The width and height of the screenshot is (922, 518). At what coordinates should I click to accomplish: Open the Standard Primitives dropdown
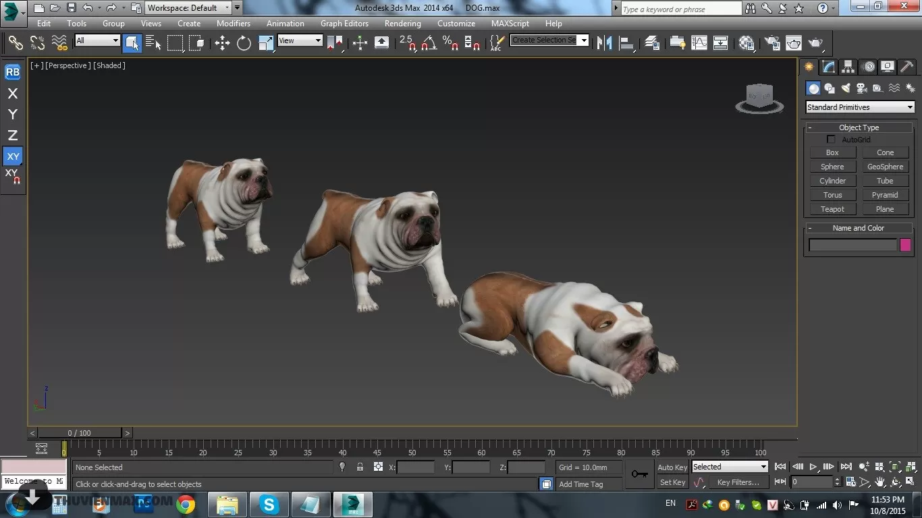pyautogui.click(x=859, y=107)
